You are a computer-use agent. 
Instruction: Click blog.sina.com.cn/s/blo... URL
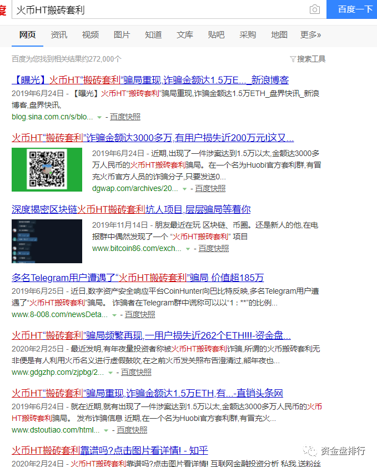click(x=52, y=117)
